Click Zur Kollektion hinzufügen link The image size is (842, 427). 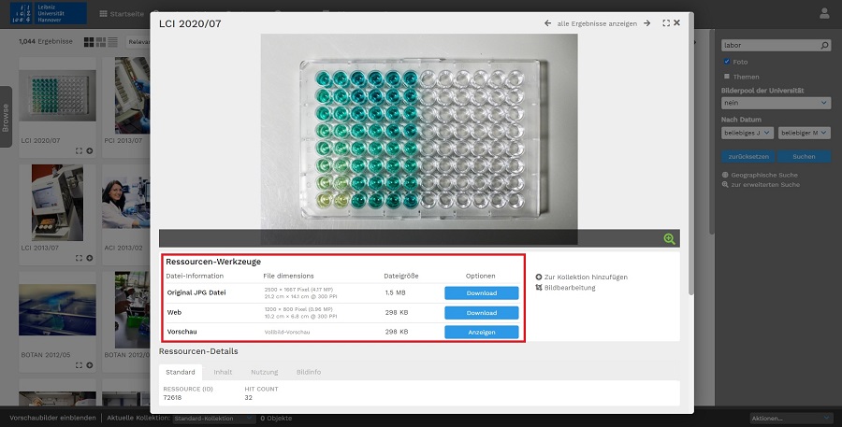(586, 278)
